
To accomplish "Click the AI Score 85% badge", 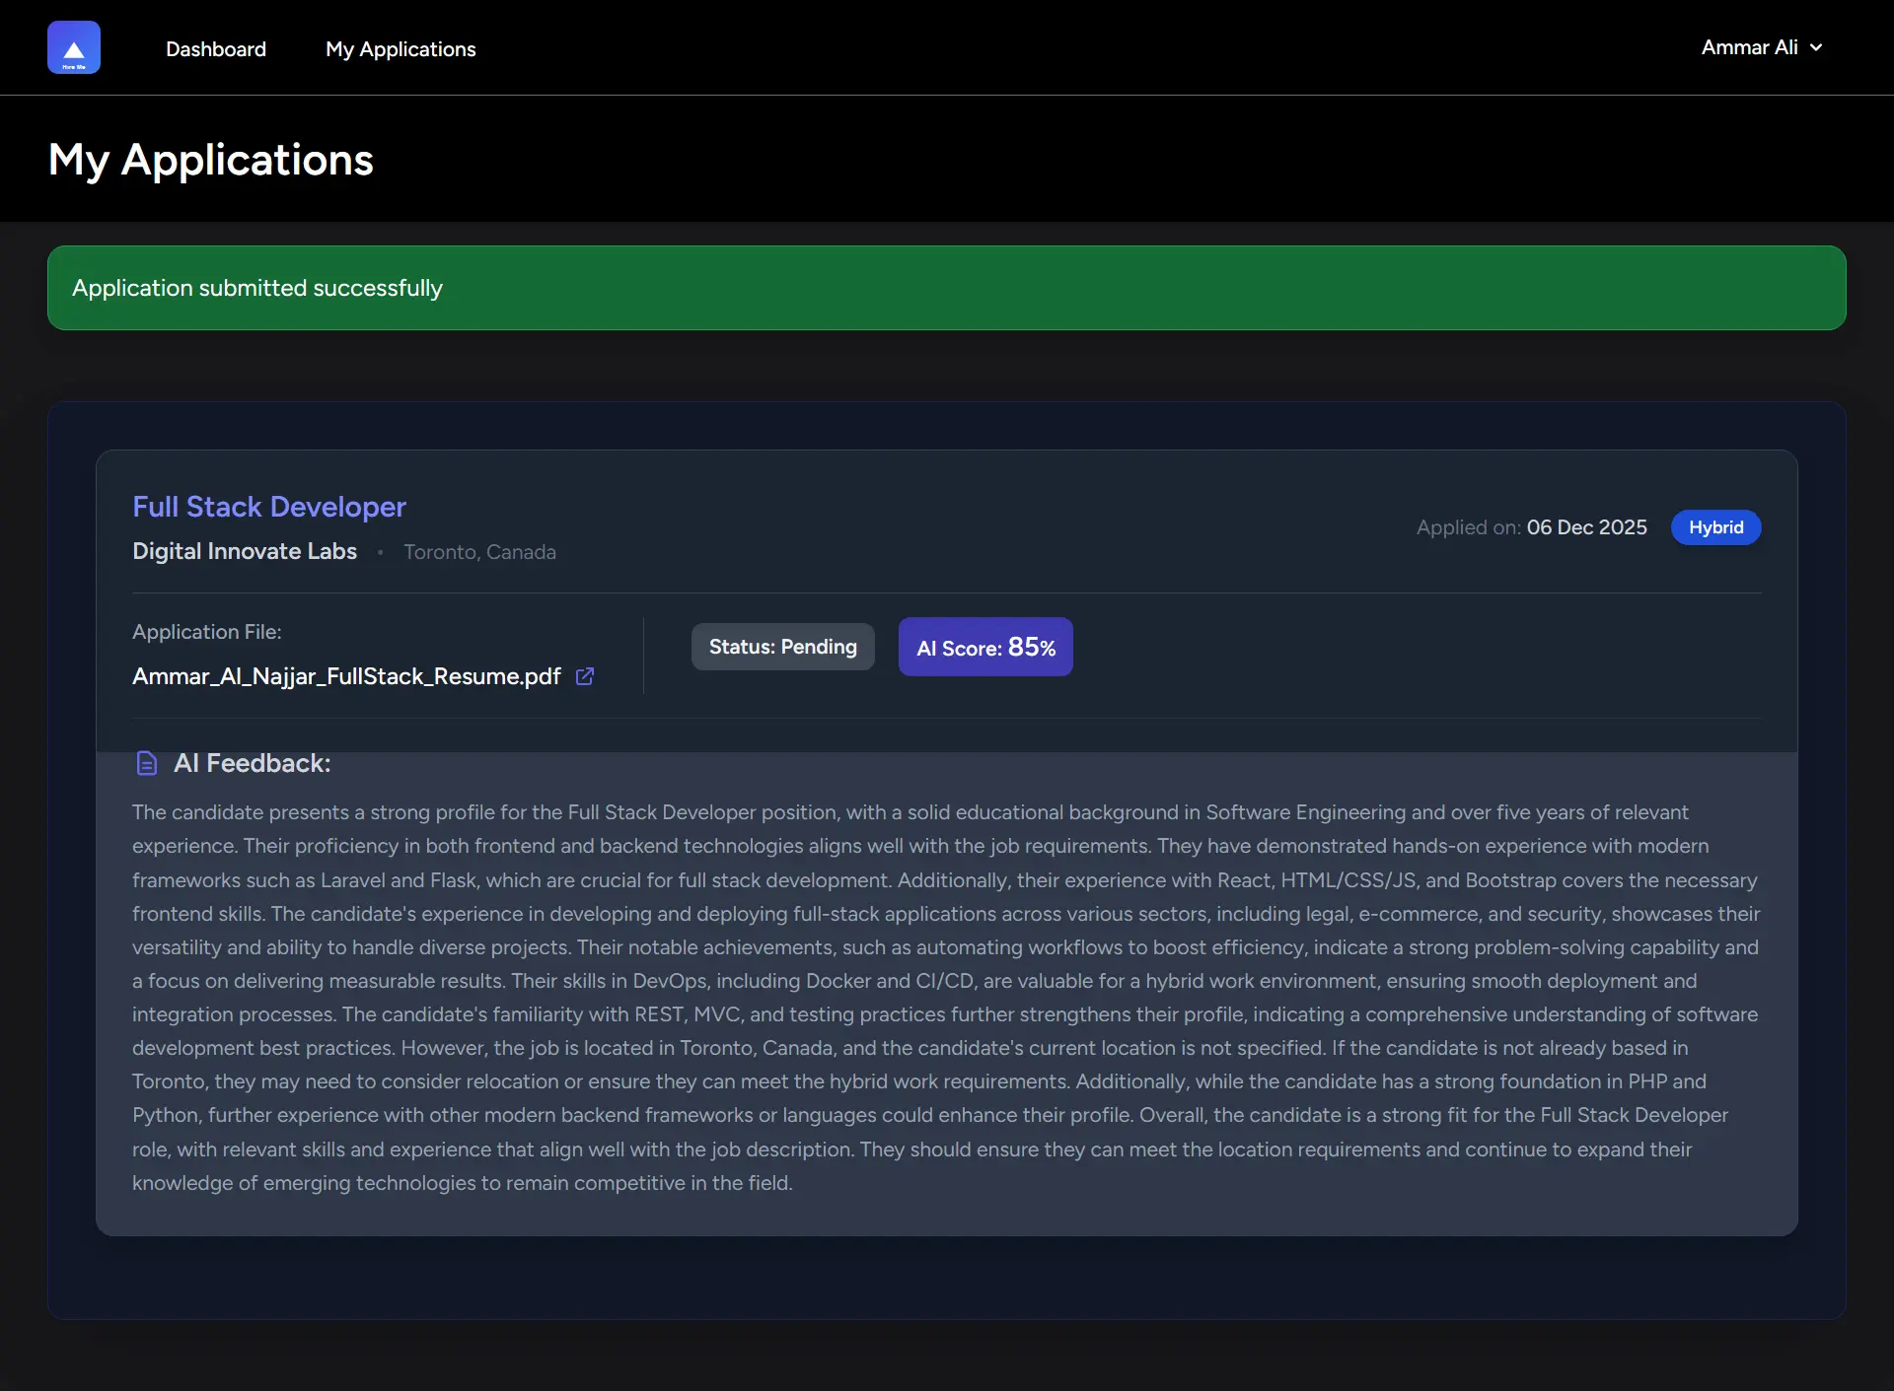I will click(985, 647).
